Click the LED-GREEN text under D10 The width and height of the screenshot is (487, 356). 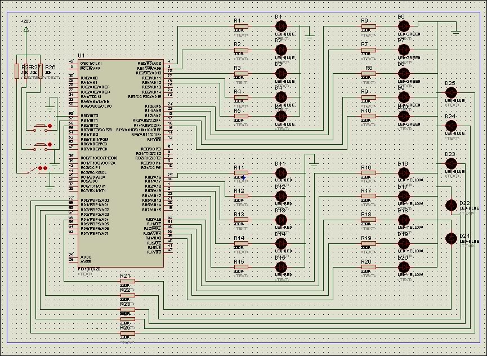409,124
